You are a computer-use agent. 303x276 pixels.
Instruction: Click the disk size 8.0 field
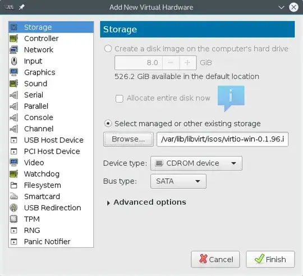click(139, 63)
